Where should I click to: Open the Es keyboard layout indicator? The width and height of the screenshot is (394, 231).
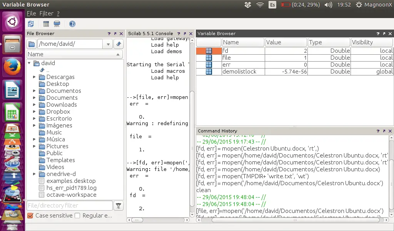click(x=272, y=5)
